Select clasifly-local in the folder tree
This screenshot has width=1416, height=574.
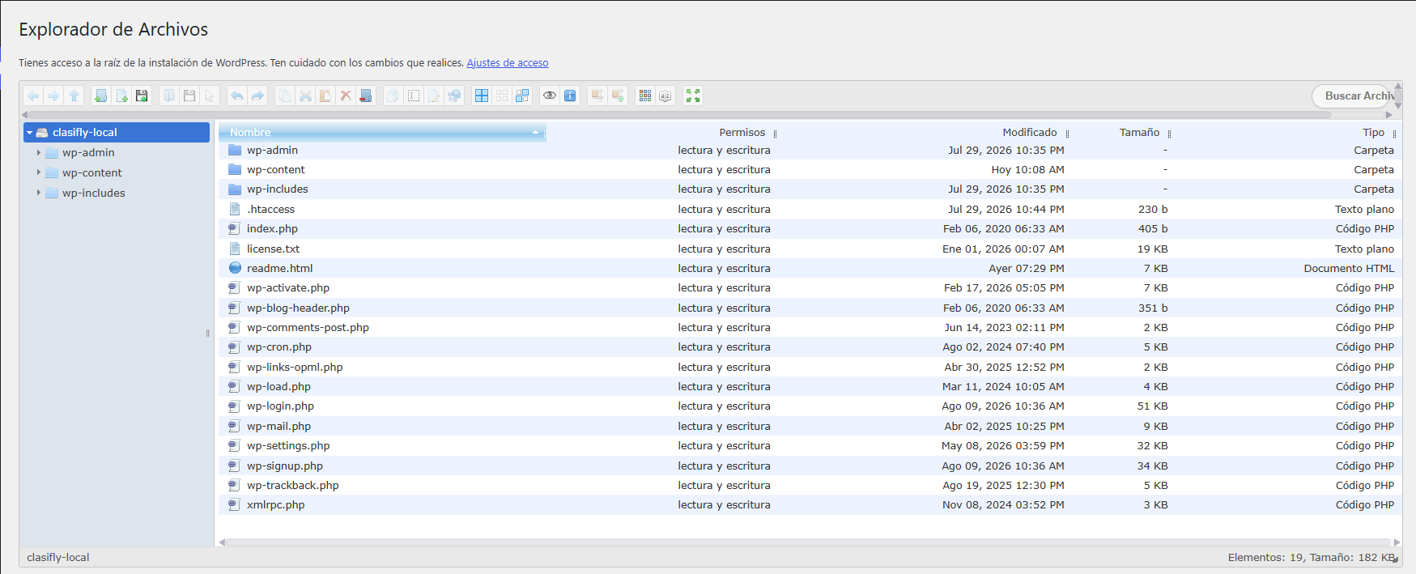coord(117,132)
